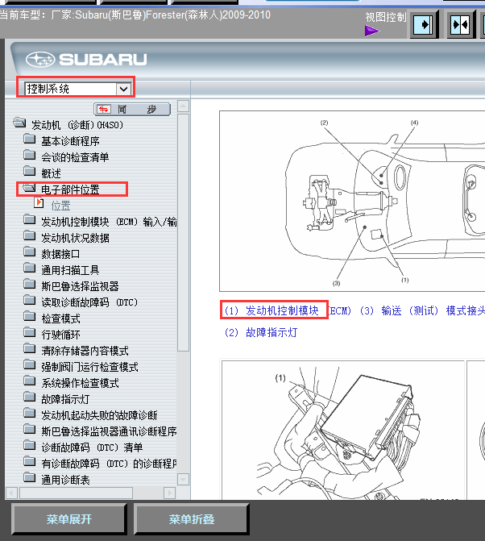Open the 位置 document item

coord(60,206)
